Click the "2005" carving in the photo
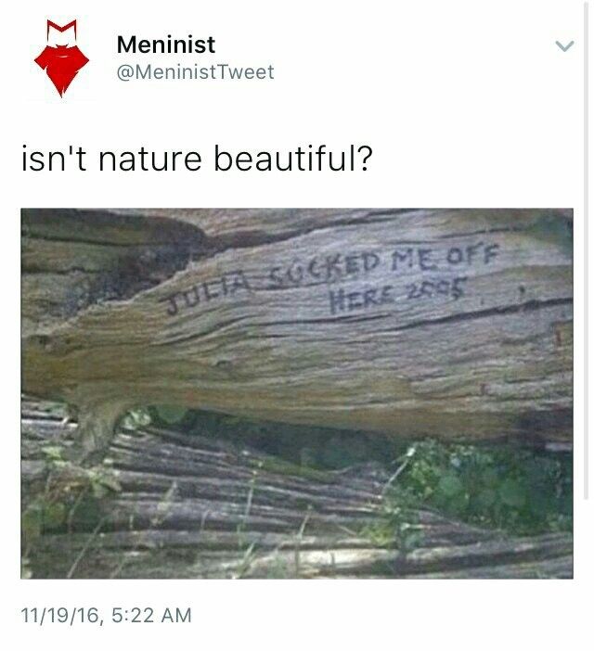594x651 pixels. pyautogui.click(x=435, y=288)
